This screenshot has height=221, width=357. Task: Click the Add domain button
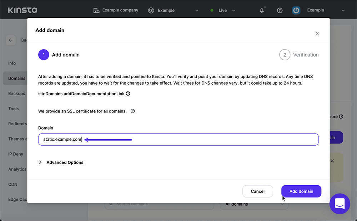(301, 191)
